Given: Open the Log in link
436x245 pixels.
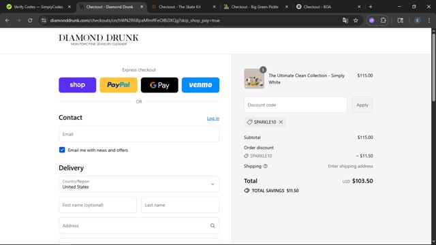Looking at the screenshot, I should 213,118.
